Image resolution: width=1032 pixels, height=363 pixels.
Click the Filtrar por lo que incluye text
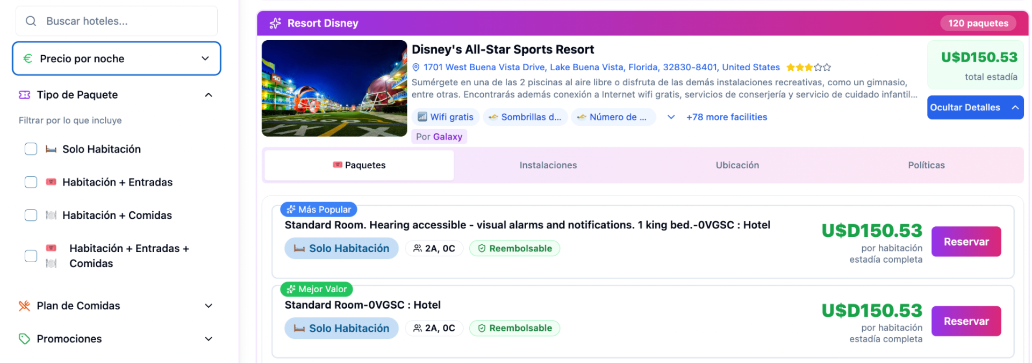[70, 121]
